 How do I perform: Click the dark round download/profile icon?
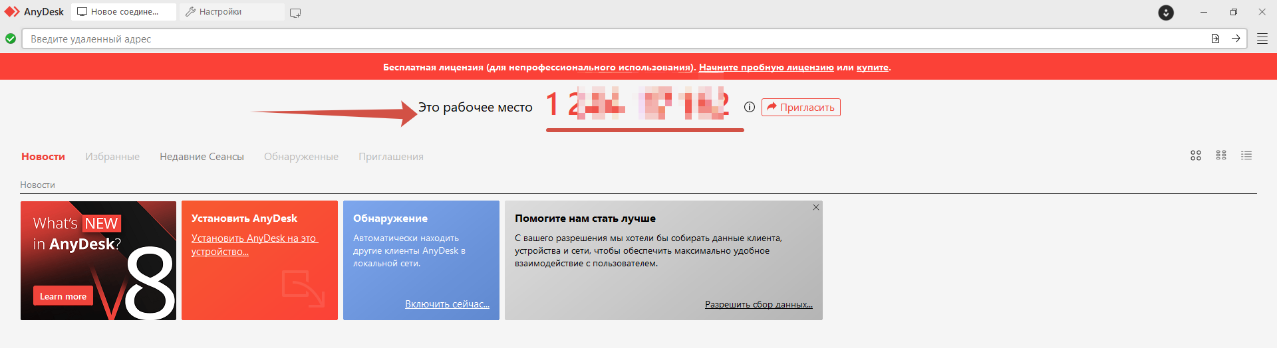(x=1166, y=13)
